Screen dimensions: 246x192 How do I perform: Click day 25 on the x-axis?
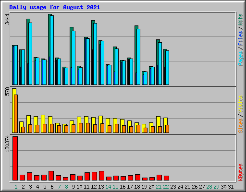[187, 187]
